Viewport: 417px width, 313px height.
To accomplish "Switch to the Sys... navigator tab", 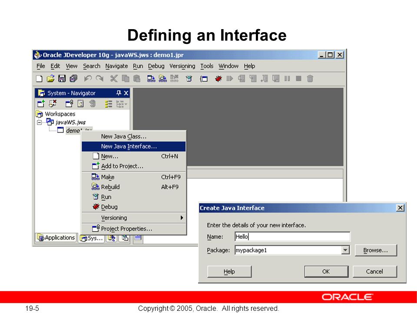I will [x=92, y=238].
